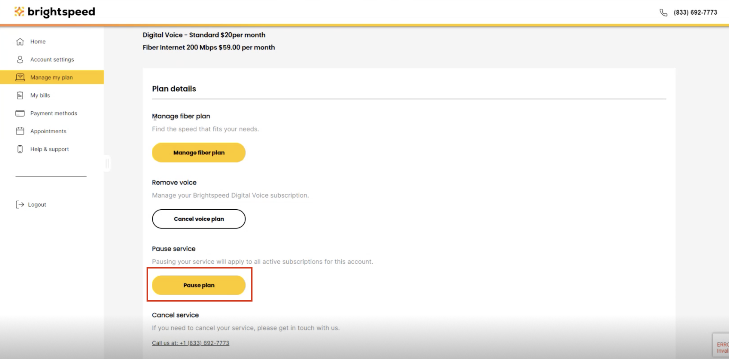Go to My bills

pos(40,95)
